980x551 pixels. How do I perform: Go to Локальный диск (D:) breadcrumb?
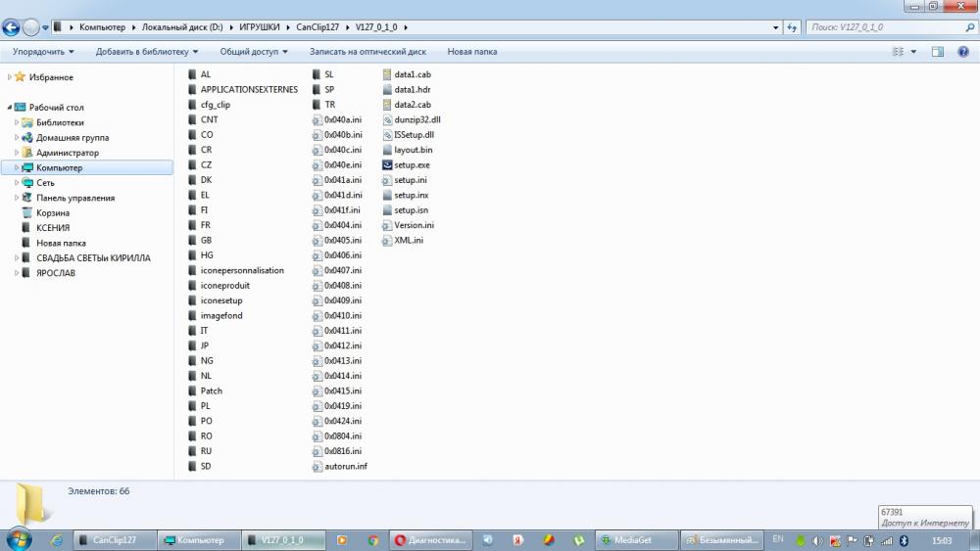(x=182, y=27)
